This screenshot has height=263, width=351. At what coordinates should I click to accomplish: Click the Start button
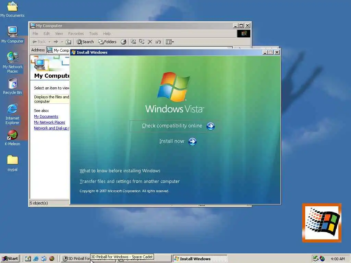10,259
